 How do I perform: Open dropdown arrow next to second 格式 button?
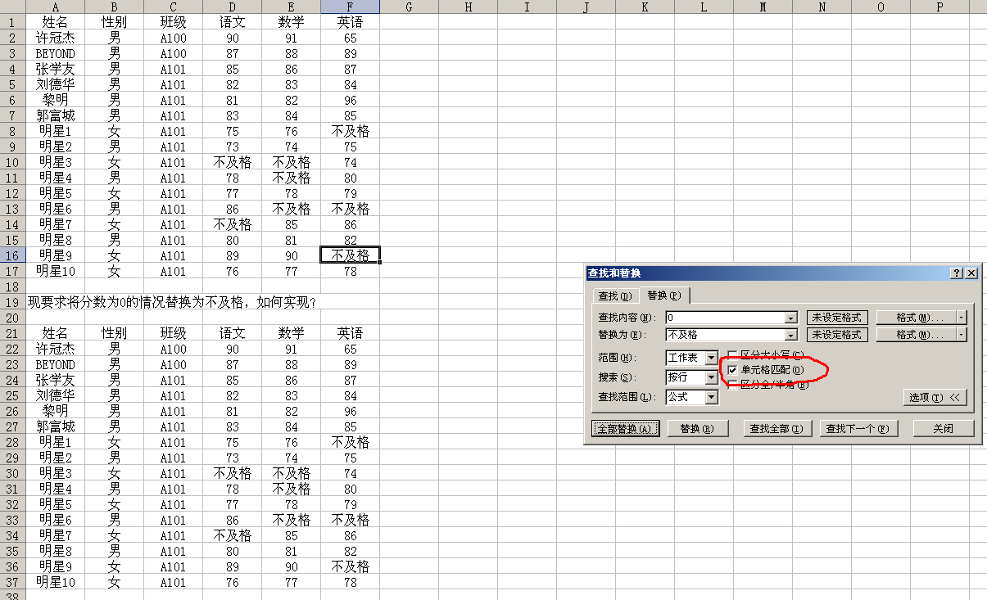[x=962, y=335]
